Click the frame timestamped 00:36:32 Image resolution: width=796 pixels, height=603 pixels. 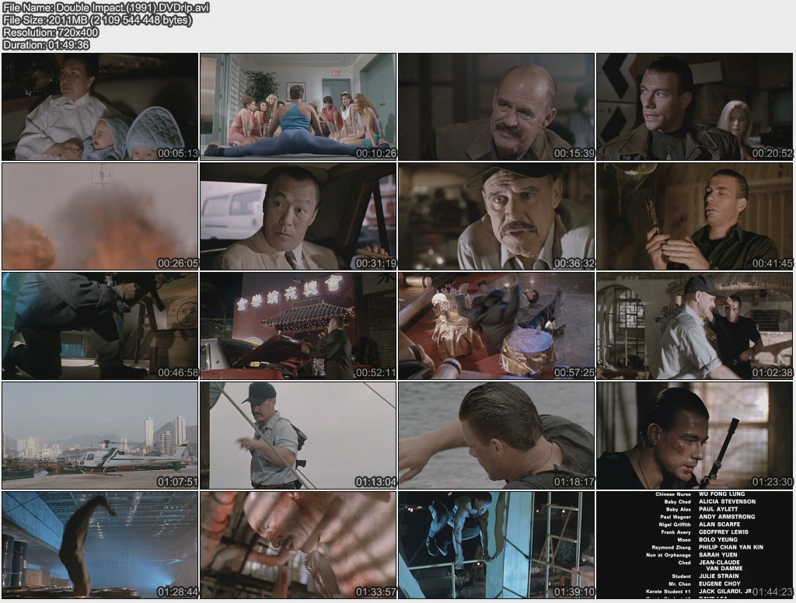point(497,217)
